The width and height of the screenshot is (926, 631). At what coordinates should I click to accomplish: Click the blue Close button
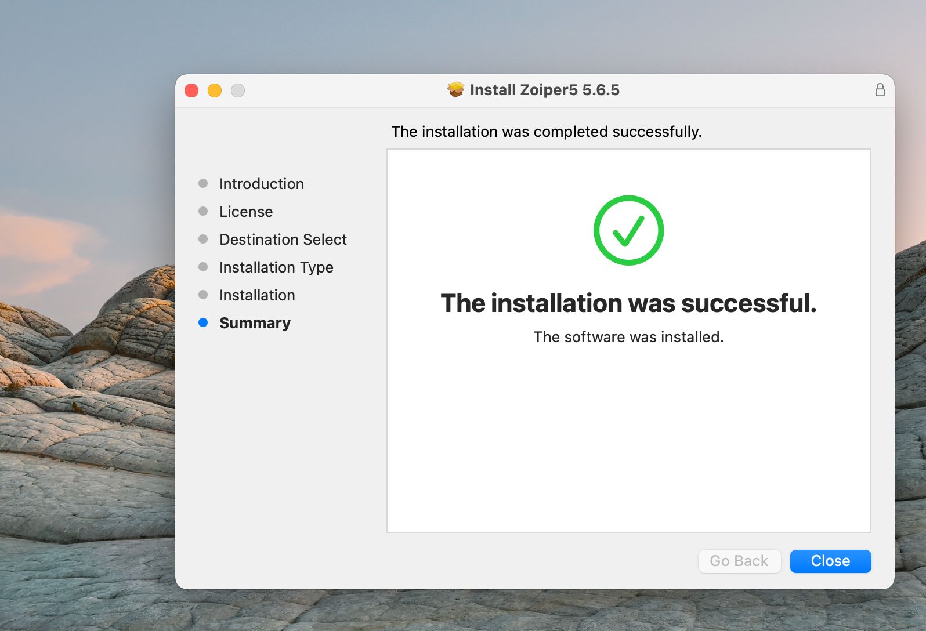(x=830, y=561)
